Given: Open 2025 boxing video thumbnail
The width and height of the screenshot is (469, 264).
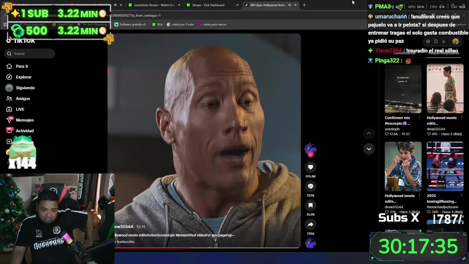Looking at the screenshot, I should [445, 166].
